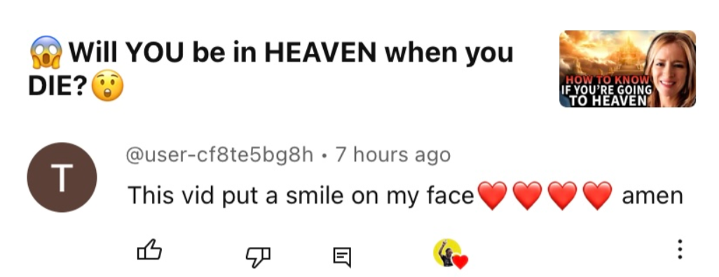Tap the second red heart emoji

pyautogui.click(x=527, y=195)
